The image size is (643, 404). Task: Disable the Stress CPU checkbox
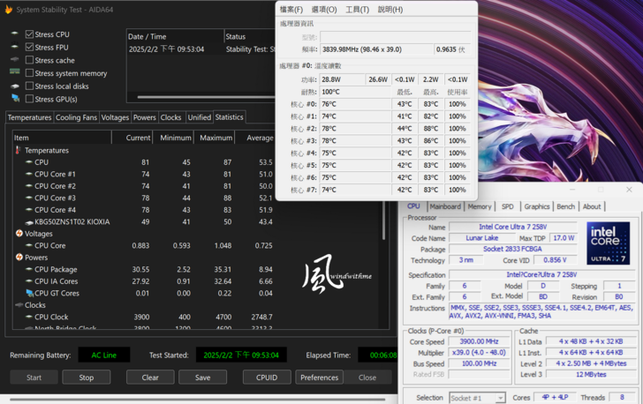click(x=30, y=34)
